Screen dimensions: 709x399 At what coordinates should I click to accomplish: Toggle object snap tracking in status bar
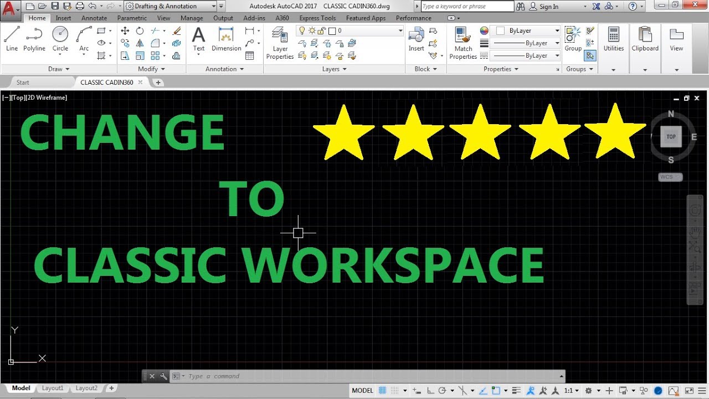482,390
